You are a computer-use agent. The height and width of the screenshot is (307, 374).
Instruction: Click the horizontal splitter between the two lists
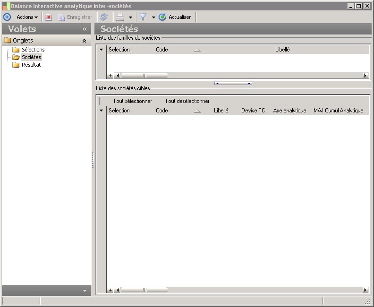(x=233, y=83)
